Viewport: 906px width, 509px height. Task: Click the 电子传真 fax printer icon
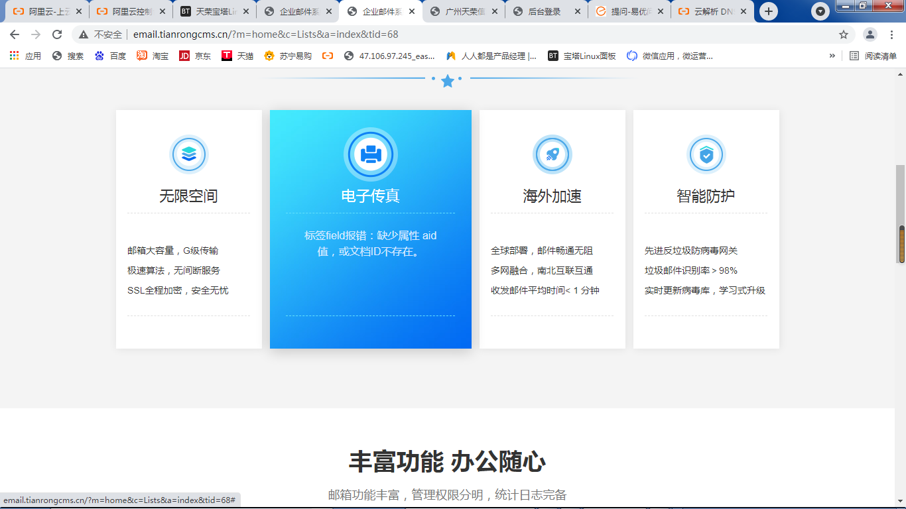click(x=371, y=154)
